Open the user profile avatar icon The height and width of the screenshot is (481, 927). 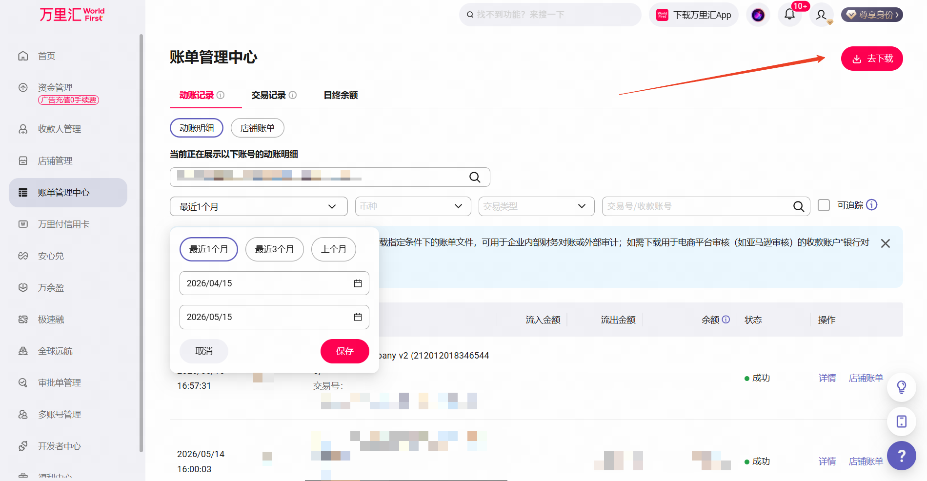click(822, 15)
